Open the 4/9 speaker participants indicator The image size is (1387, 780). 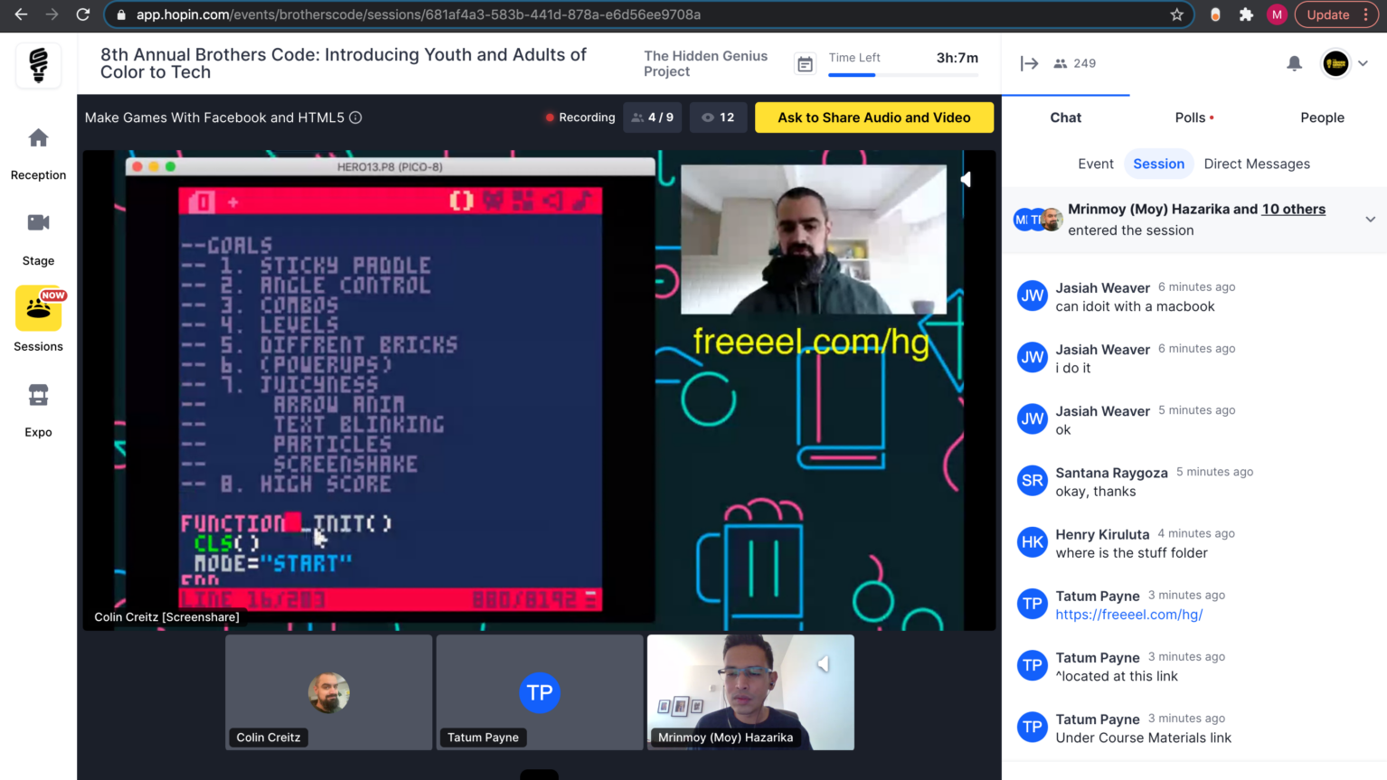point(653,117)
